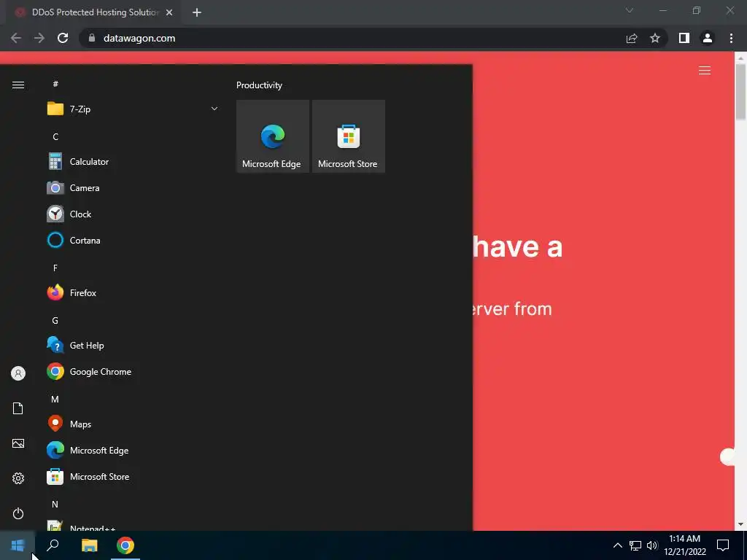
Task: Click the letter F section header
Action: (55, 268)
